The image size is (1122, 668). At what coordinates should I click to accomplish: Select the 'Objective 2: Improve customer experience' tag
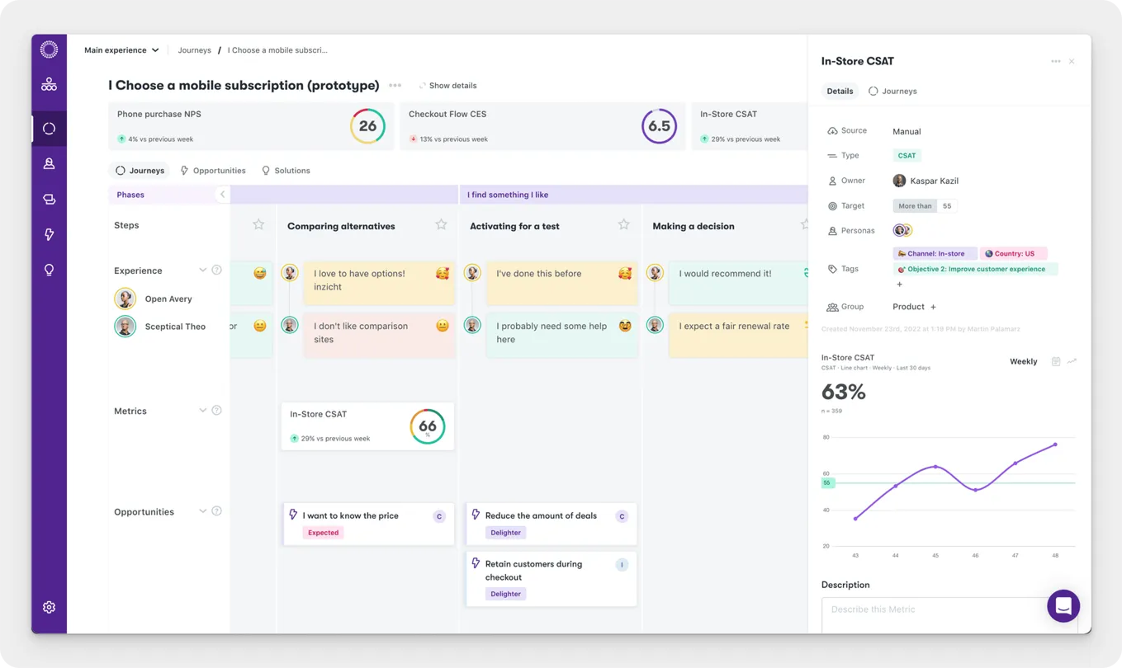pyautogui.click(x=975, y=269)
